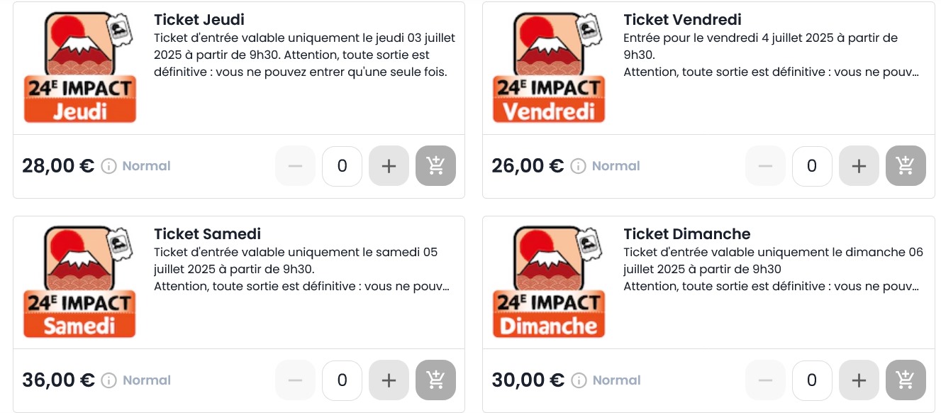Increase Ticket Samedi quantity with plus

pyautogui.click(x=389, y=380)
